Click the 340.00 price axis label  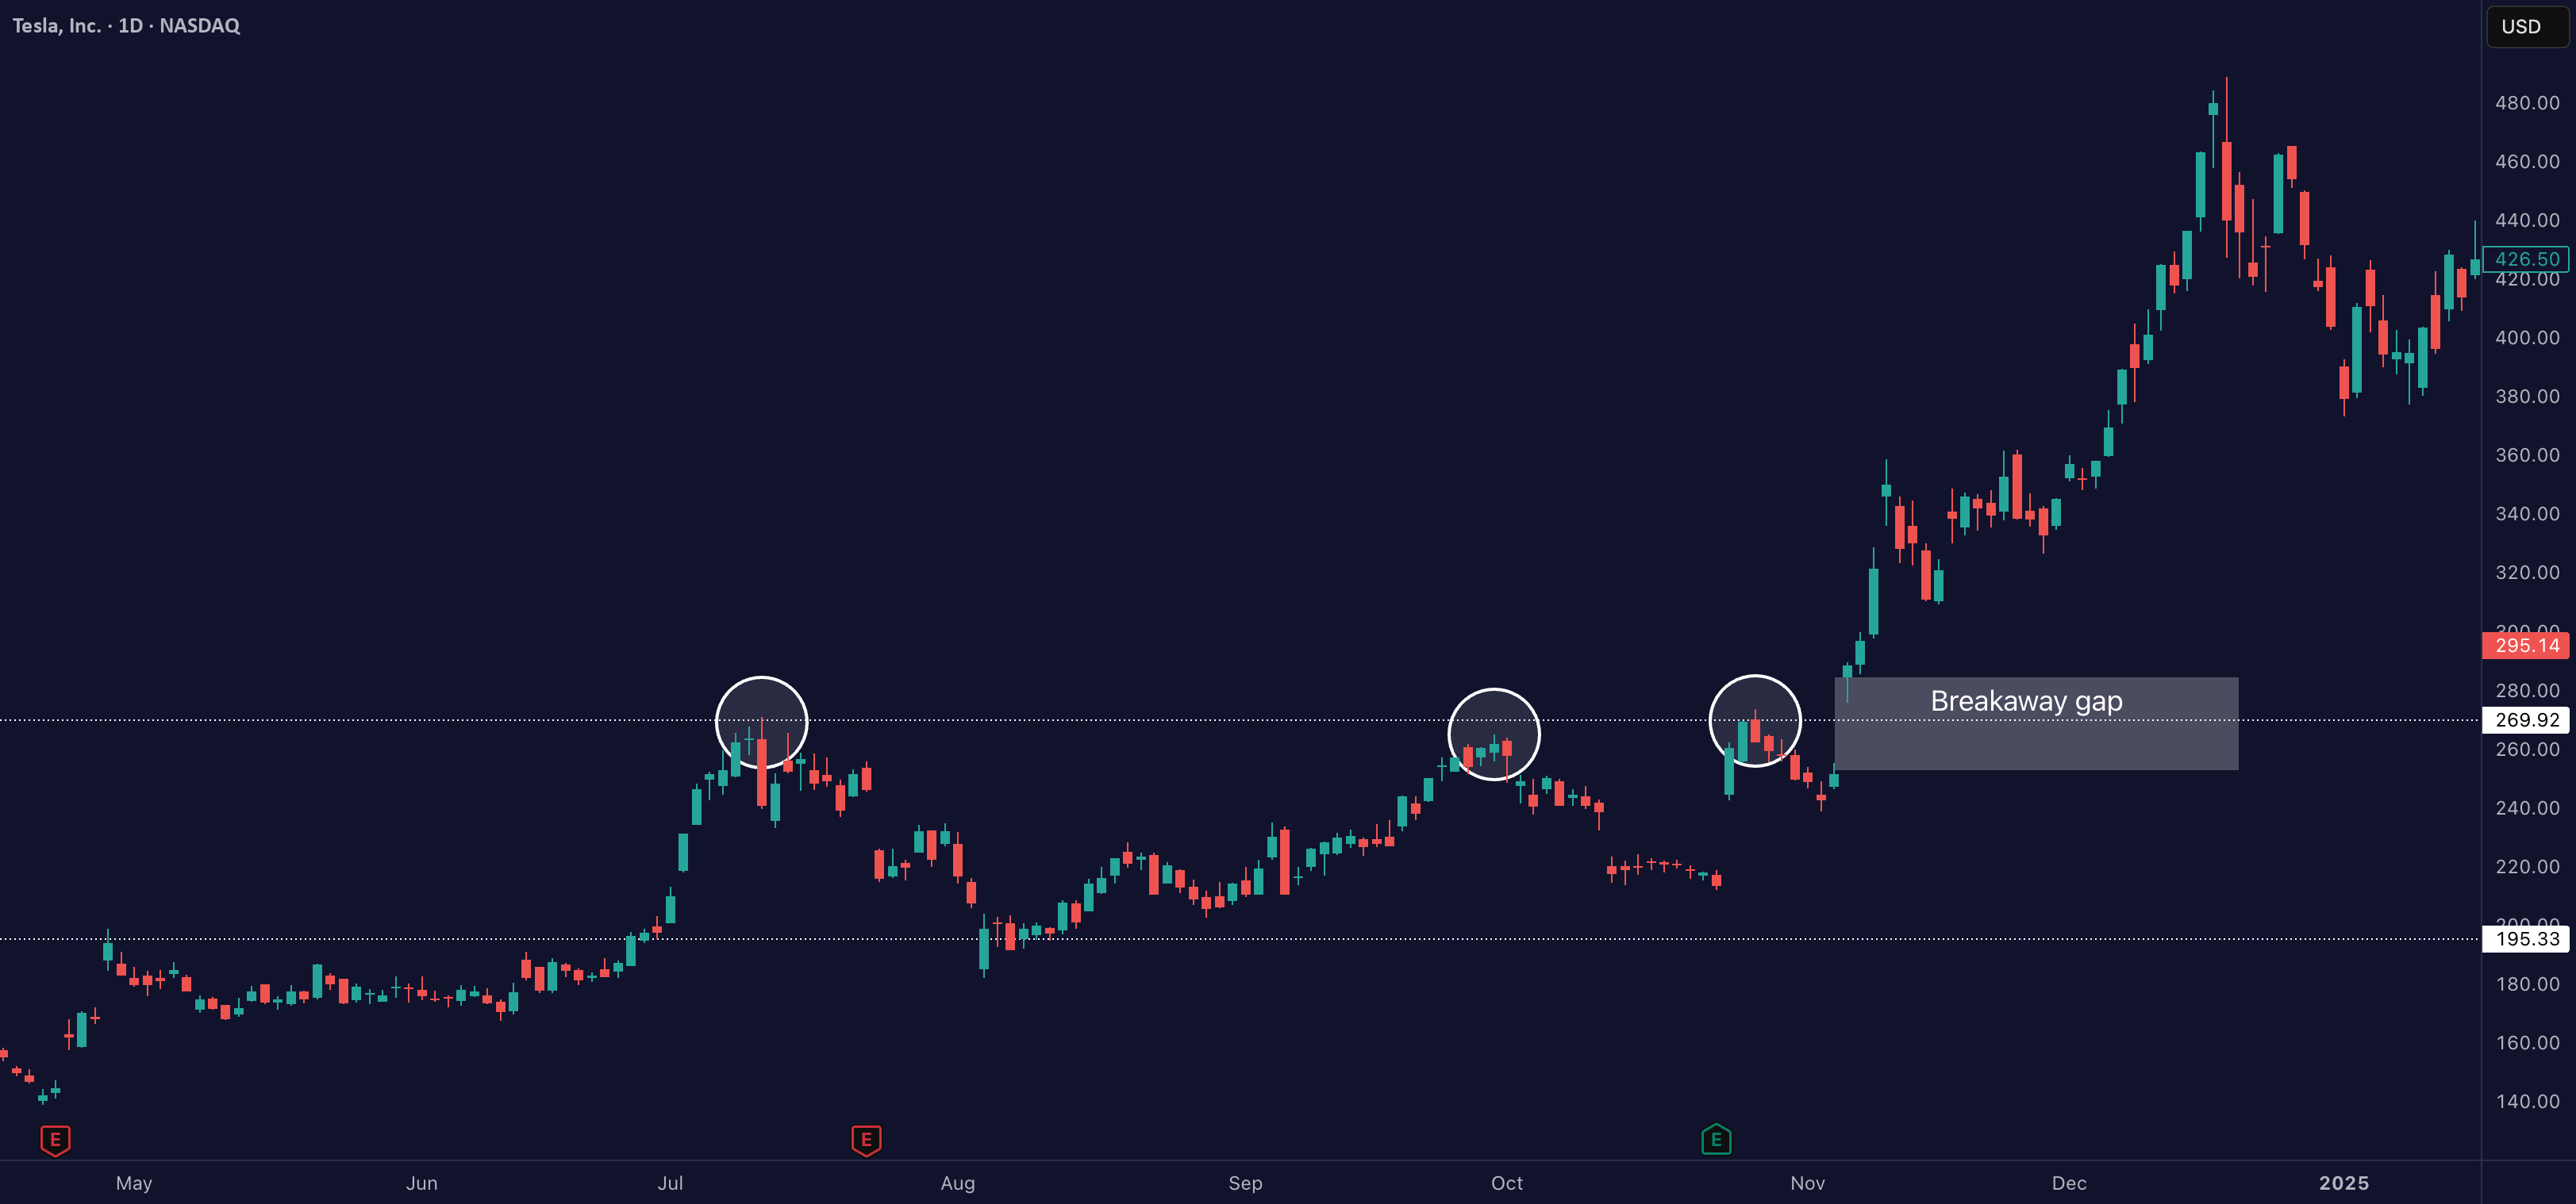[x=2527, y=514]
